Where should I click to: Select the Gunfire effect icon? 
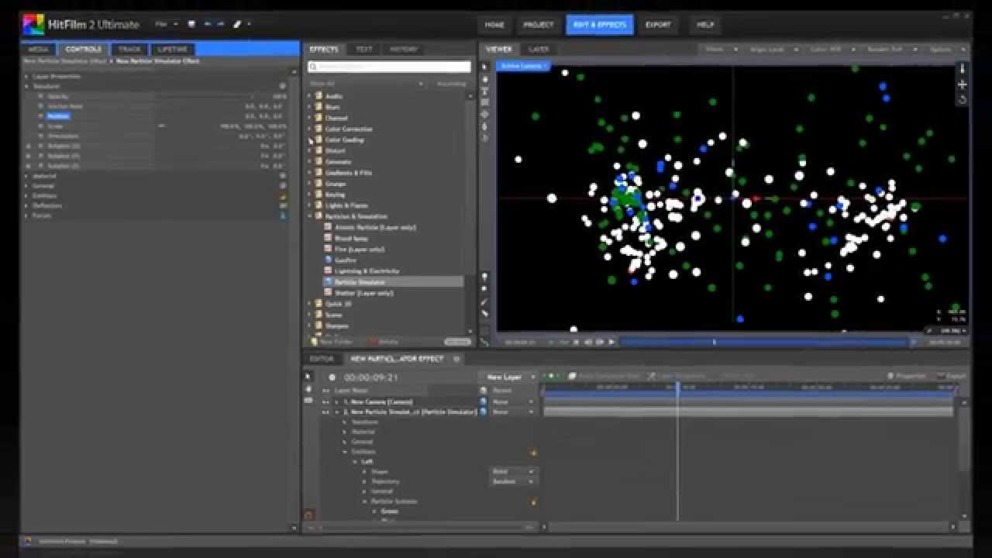(328, 260)
